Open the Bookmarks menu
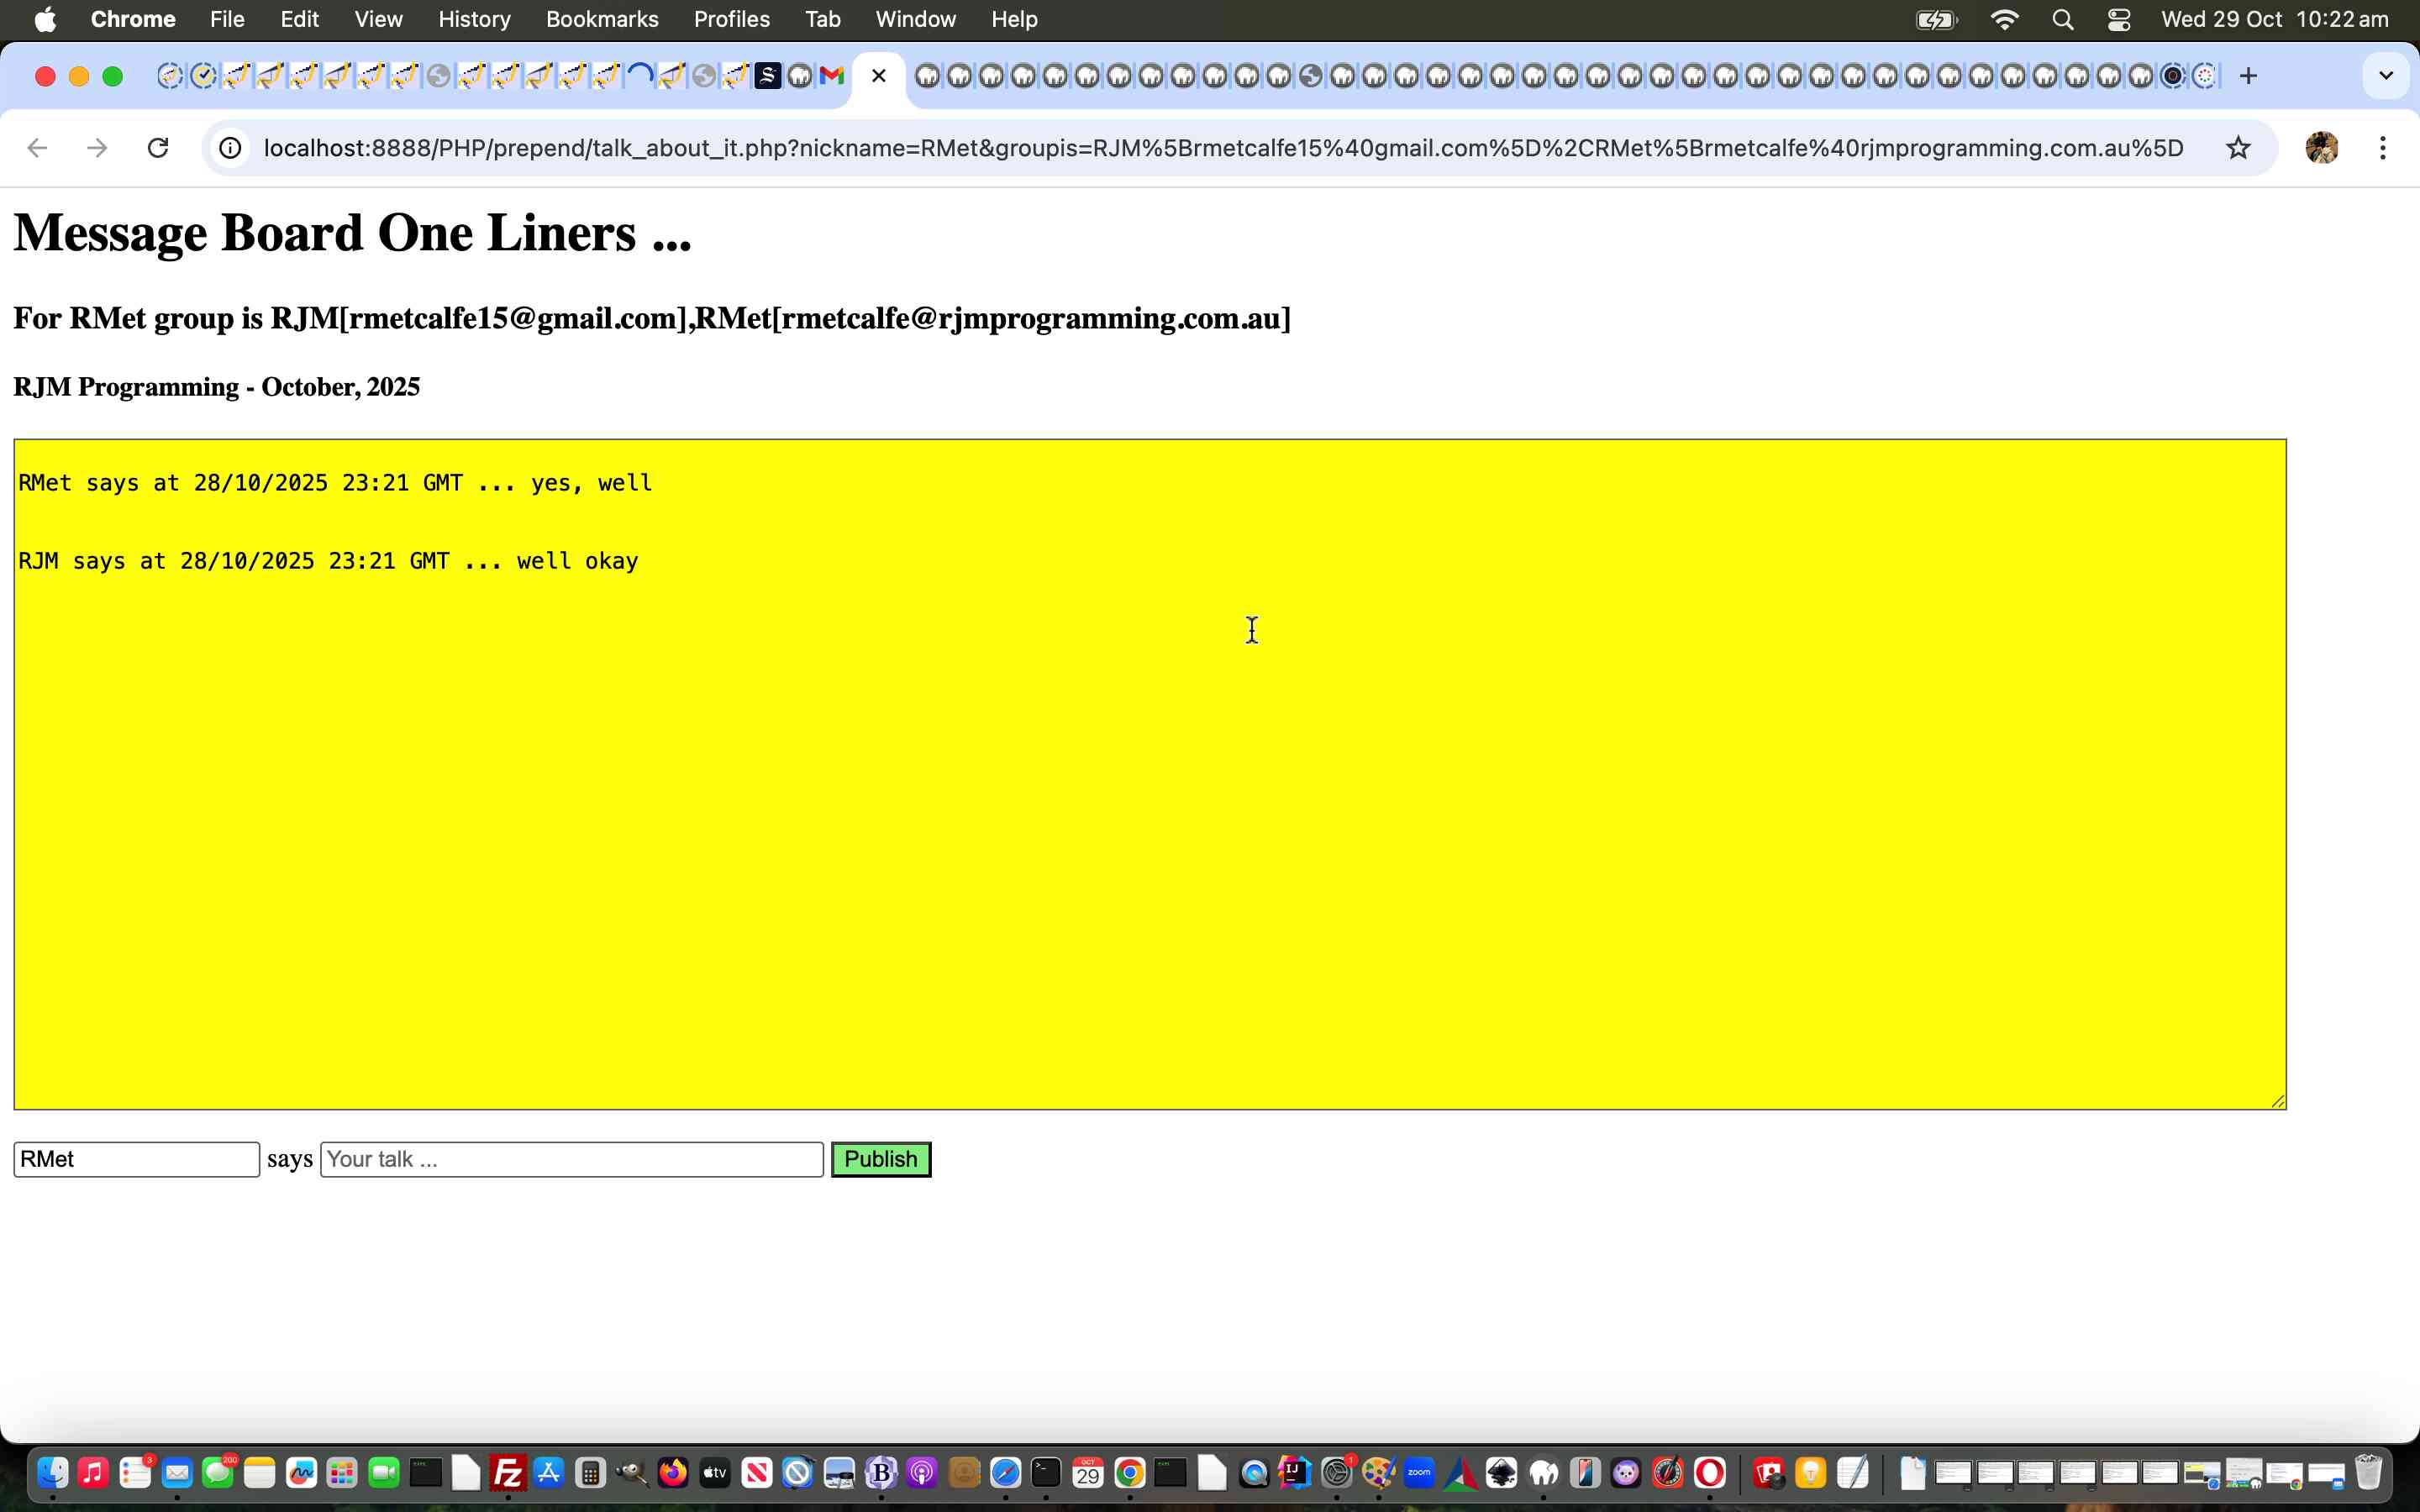This screenshot has height=1512, width=2420. pos(602,19)
